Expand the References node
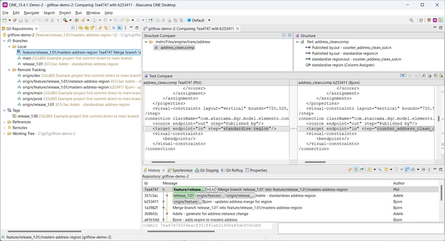This screenshot has width=445, height=241. tap(4, 122)
